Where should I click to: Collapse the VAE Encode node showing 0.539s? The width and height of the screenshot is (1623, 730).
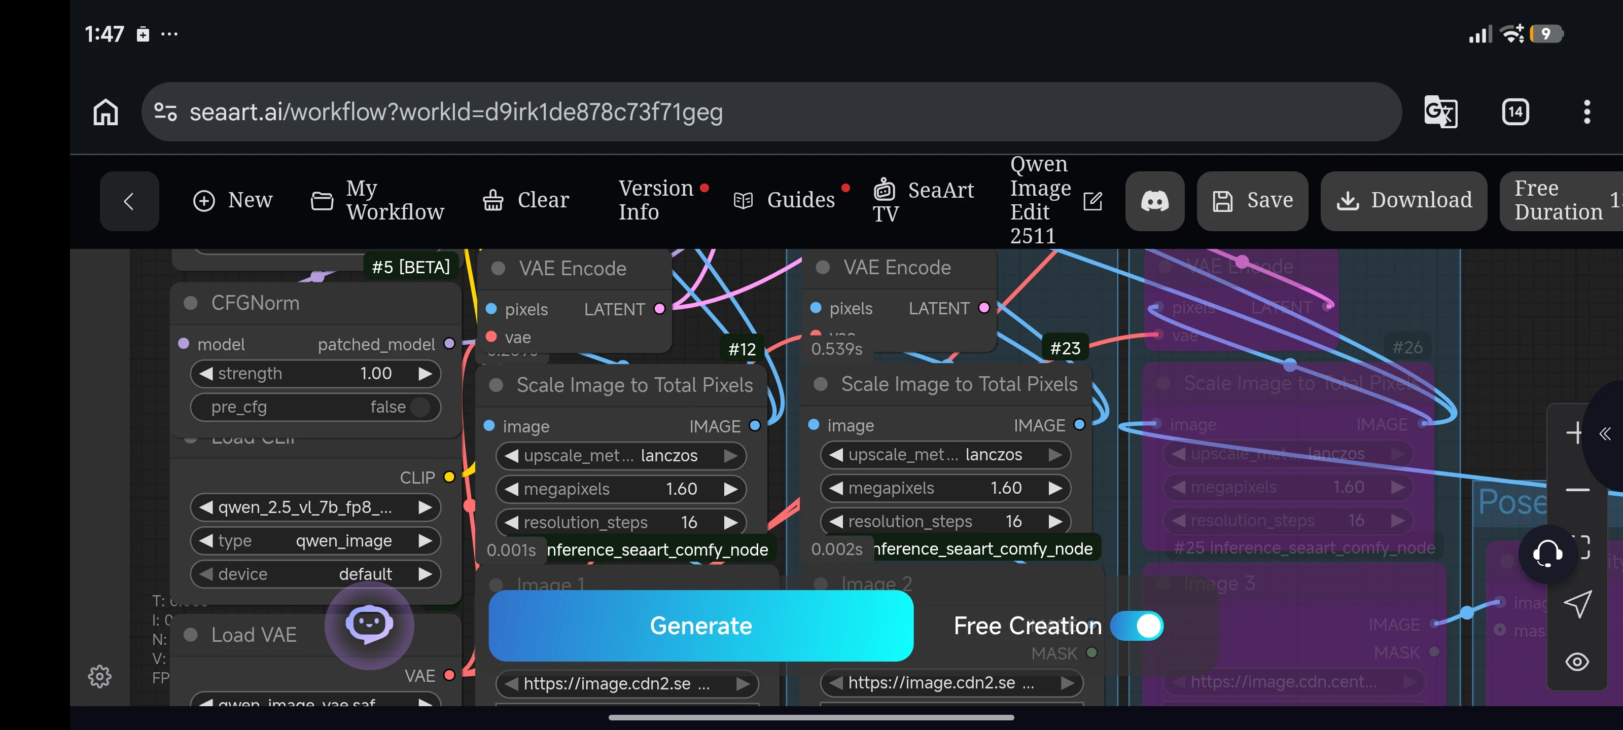tap(822, 267)
